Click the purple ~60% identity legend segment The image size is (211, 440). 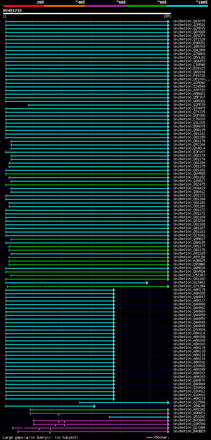[105, 6]
